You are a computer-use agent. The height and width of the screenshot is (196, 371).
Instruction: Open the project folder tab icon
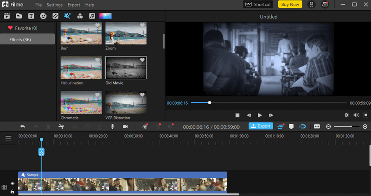(19, 16)
